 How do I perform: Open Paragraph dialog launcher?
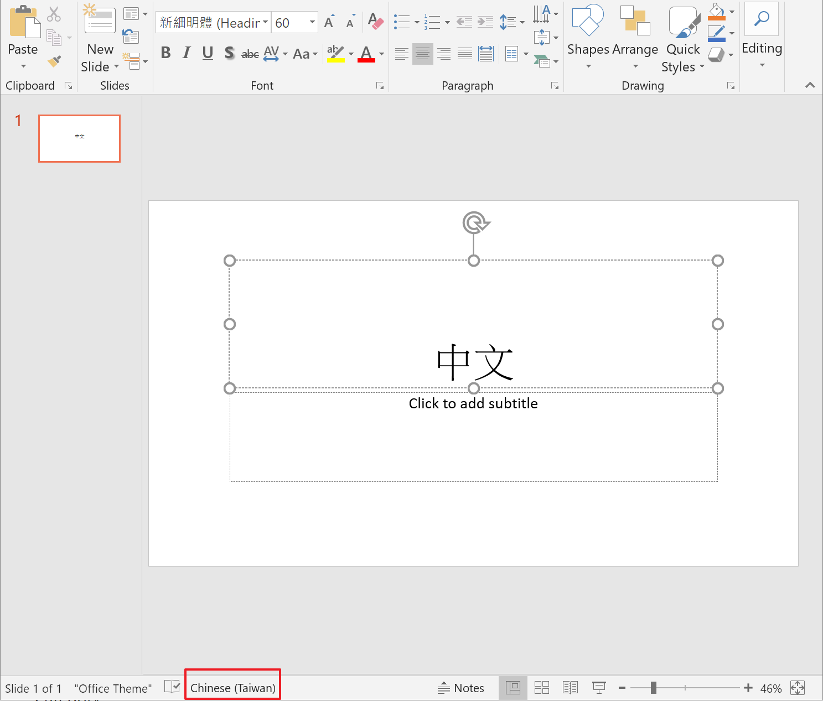(555, 86)
